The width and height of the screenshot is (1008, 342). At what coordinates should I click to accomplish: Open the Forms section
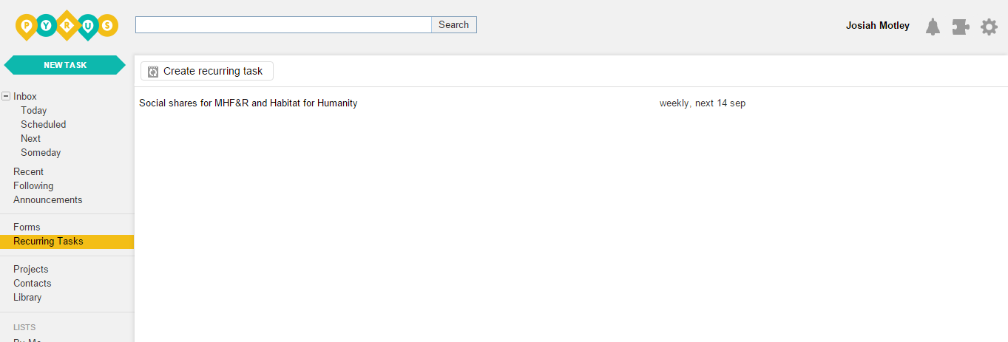point(27,228)
